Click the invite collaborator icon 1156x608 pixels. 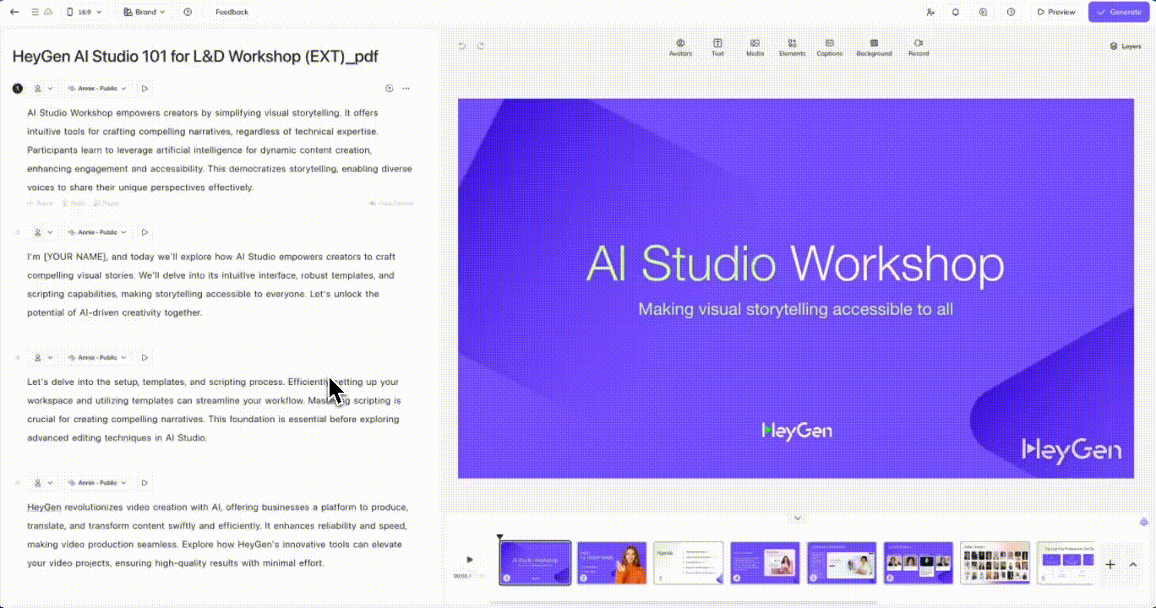[x=930, y=12]
